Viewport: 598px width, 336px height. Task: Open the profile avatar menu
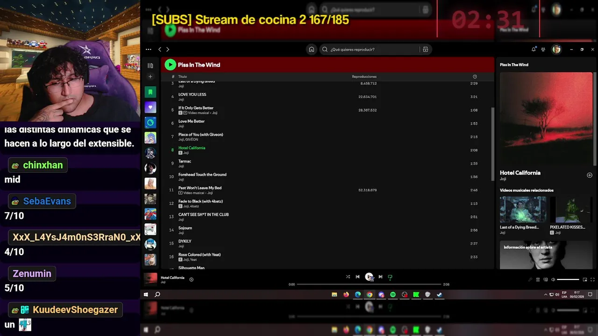point(556,49)
